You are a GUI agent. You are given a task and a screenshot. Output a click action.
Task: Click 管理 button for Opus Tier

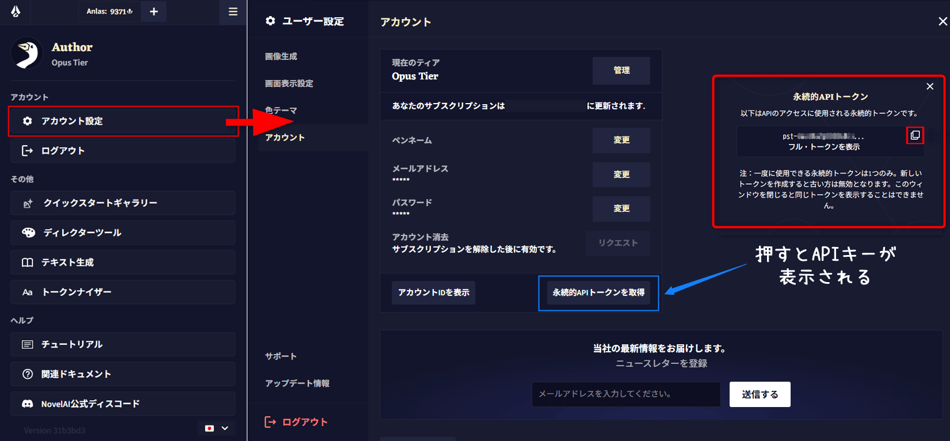621,70
